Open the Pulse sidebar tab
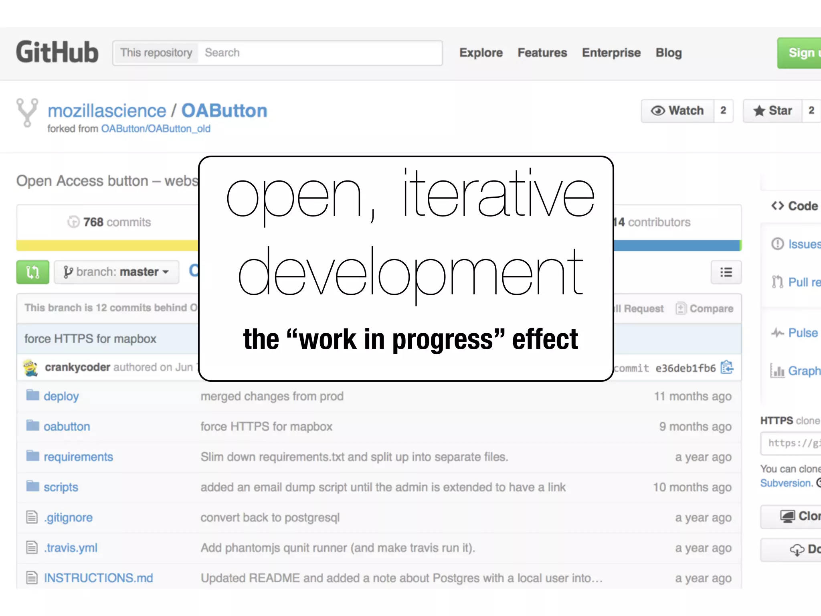821x616 pixels. [802, 332]
